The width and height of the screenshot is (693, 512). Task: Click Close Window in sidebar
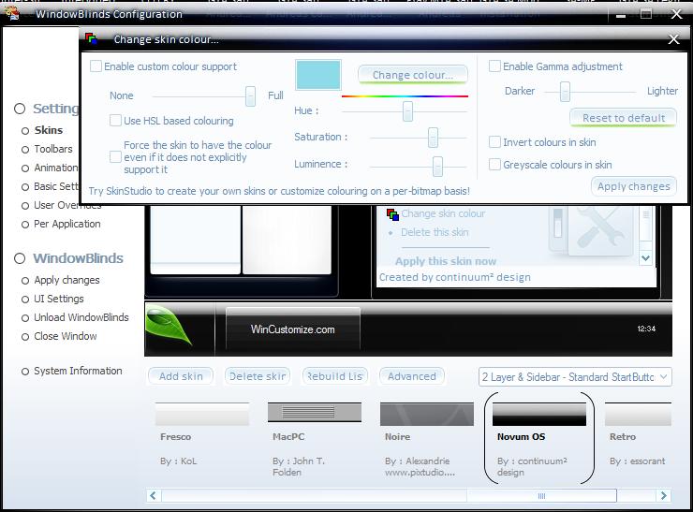(59, 336)
